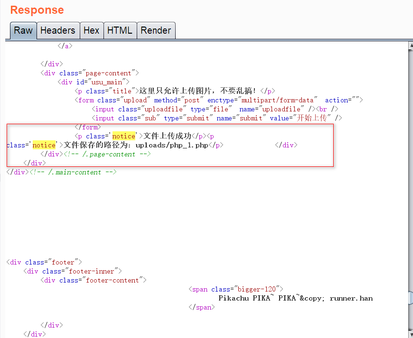Open the Headers tab
Viewport: 413px width, 338px height.
pos(57,31)
